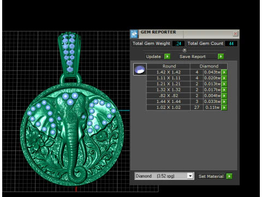Click green arrow for 1.44 X 1.44 row
Screen dimensions: 262x197
pyautogui.click(x=224, y=101)
